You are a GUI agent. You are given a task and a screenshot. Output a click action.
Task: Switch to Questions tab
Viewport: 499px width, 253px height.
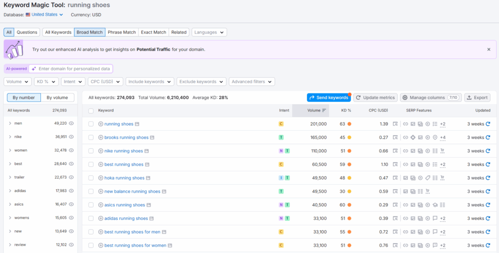point(27,32)
